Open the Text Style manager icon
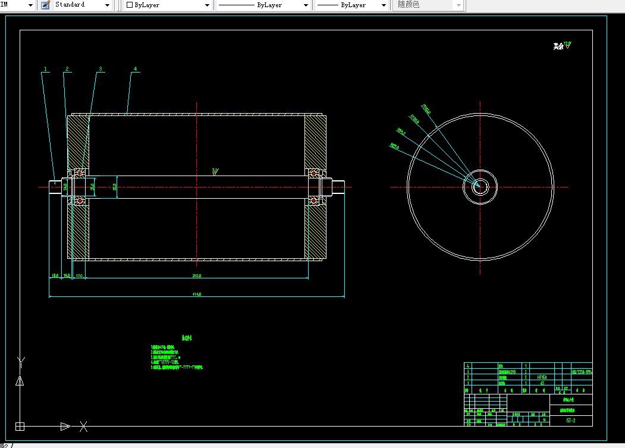Image resolution: width=625 pixels, height=448 pixels. pyautogui.click(x=45, y=5)
